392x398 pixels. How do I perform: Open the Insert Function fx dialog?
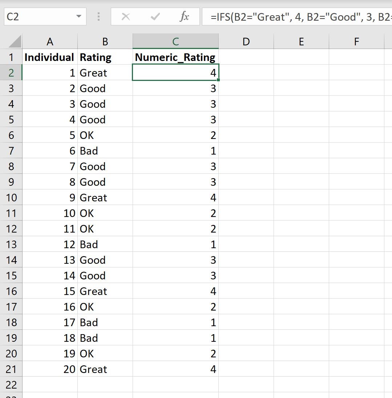pos(184,17)
